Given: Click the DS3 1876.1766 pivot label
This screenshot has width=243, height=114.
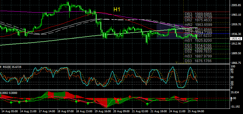Looking at the screenshot, I should coord(198,61).
